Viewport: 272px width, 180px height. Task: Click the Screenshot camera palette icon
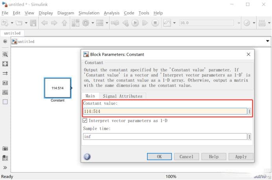coord(5,149)
